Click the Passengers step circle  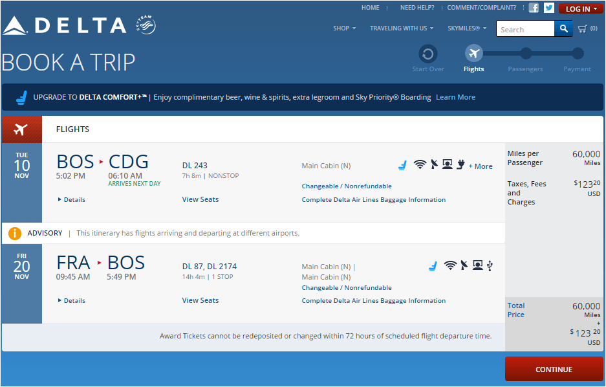pyautogui.click(x=526, y=54)
